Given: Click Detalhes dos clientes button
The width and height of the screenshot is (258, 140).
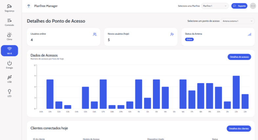Looking at the screenshot, I should pyautogui.click(x=239, y=128).
